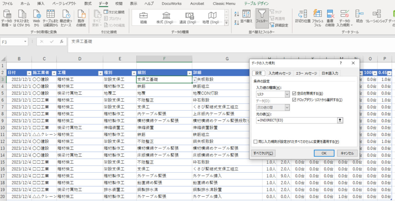Click 重複の削除 (Remove Duplicates) icon
This screenshot has height=201, width=395.
(330, 18)
